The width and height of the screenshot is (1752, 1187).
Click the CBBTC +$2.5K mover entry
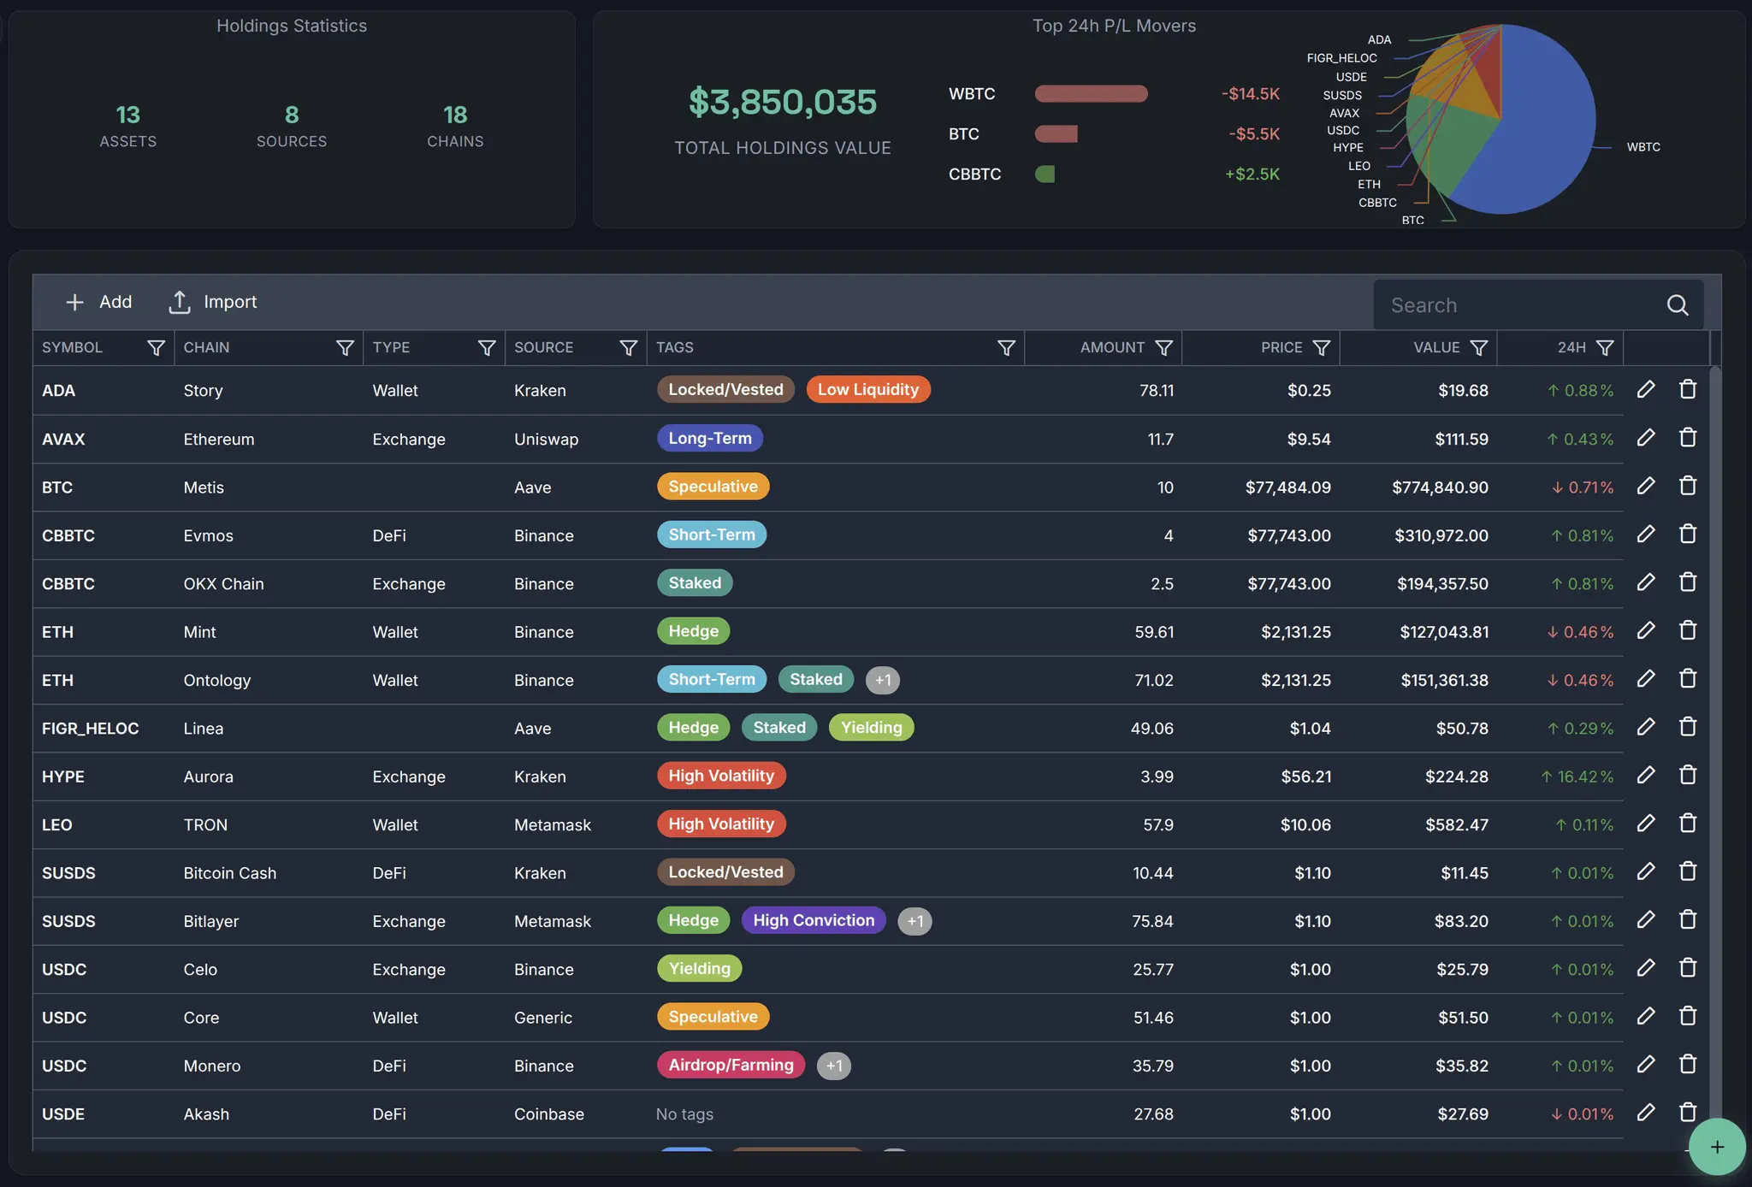1114,174
